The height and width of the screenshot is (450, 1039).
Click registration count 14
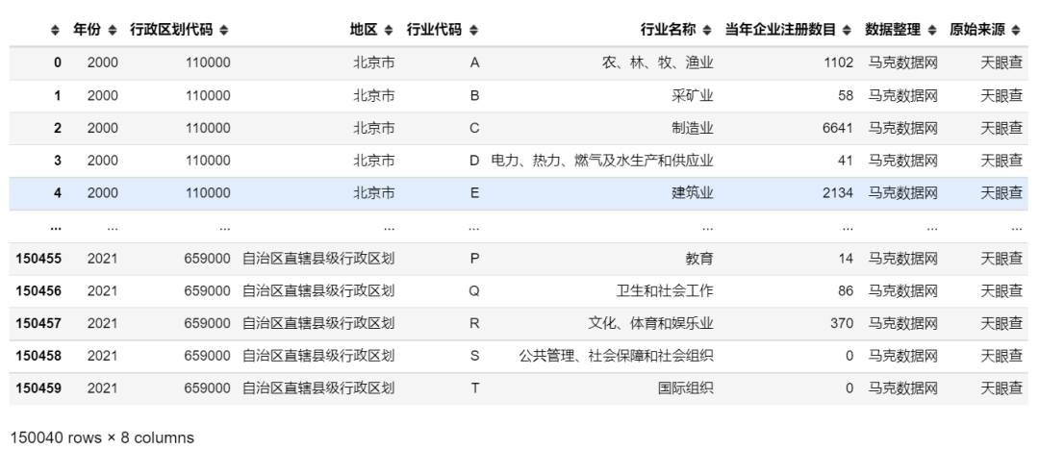(846, 259)
